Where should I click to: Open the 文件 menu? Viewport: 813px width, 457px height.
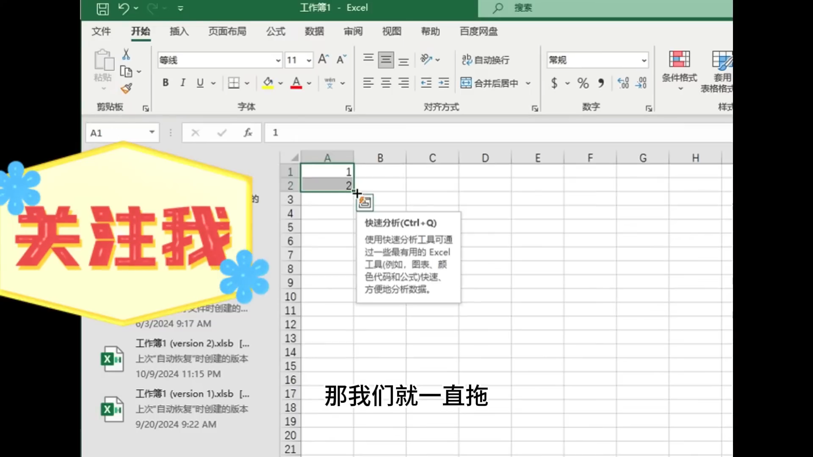click(x=101, y=31)
